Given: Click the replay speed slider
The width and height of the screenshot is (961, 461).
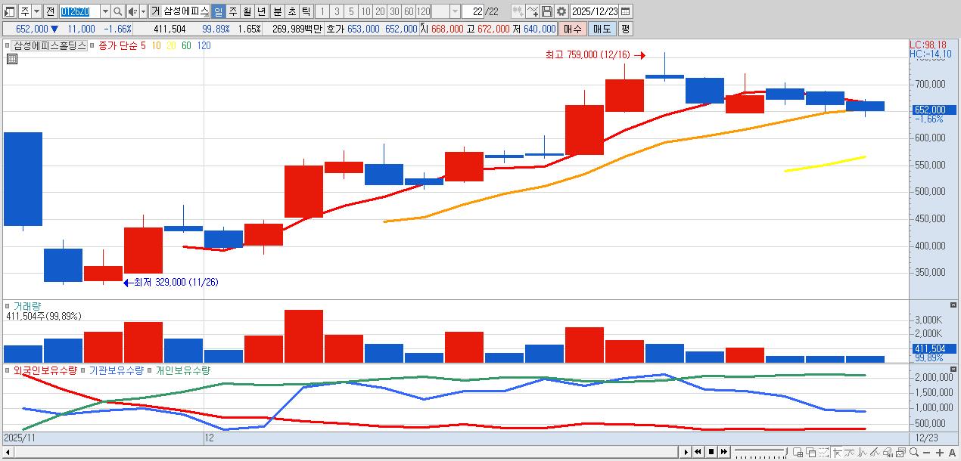Looking at the screenshot, I should point(760,452).
